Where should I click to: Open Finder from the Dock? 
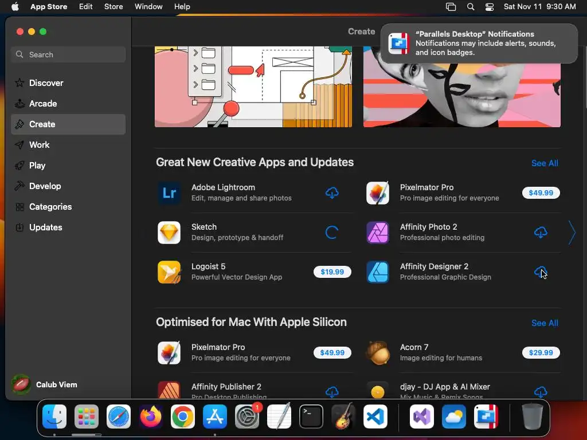point(54,417)
